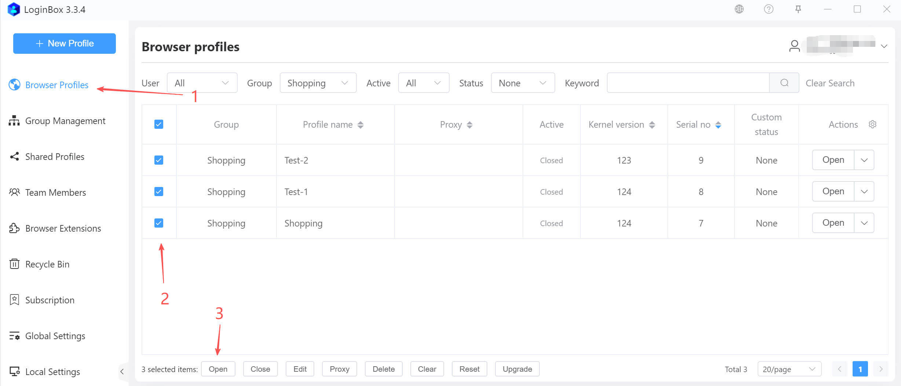Click the globe language icon in title bar
The height and width of the screenshot is (386, 901).
coord(739,9)
